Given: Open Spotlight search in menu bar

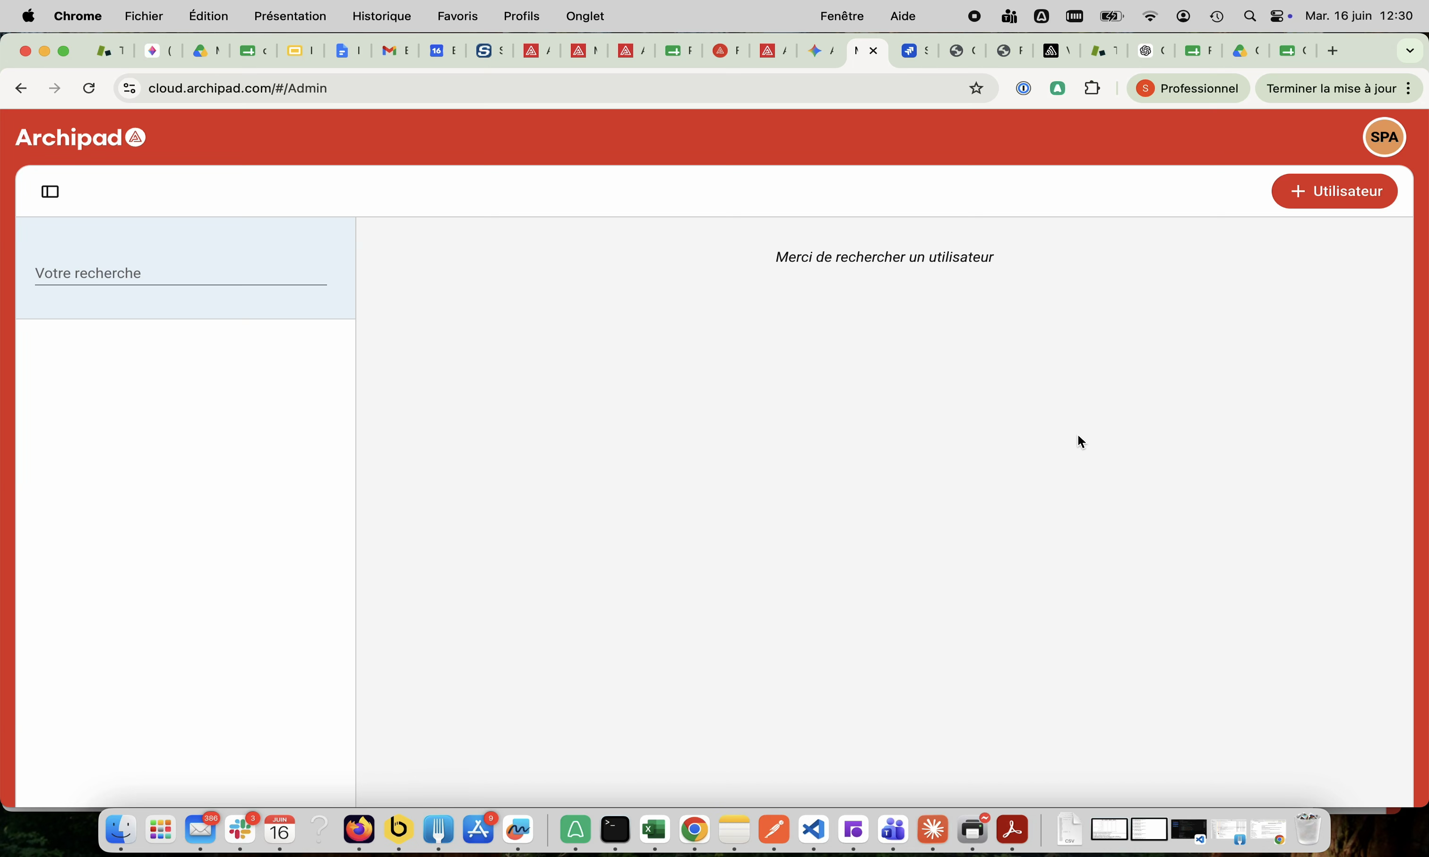Looking at the screenshot, I should point(1249,16).
